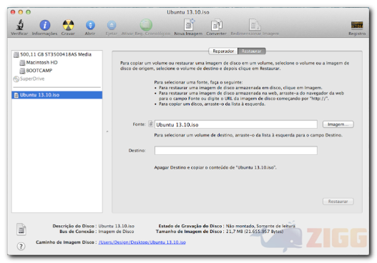Click the Abrir toolbar icon
This screenshot has width=377, height=263.
point(90,25)
